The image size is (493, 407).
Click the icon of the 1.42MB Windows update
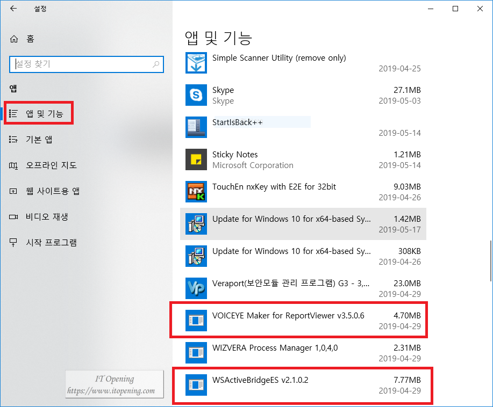pos(196,224)
